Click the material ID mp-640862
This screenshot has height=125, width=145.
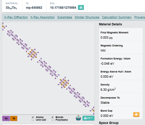(34, 8)
